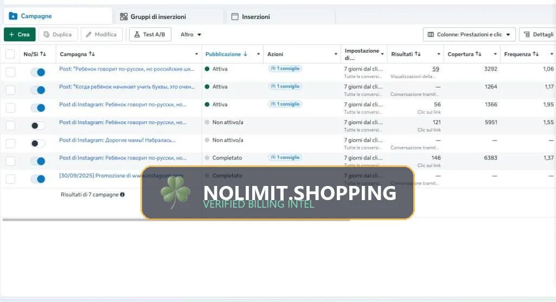This screenshot has width=556, height=302.
Task: Tick checkbox for 'Когда ребёнок начинает' campaign
Action: tap(10, 90)
